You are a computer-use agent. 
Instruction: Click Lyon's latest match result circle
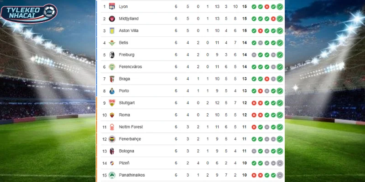tap(280, 7)
